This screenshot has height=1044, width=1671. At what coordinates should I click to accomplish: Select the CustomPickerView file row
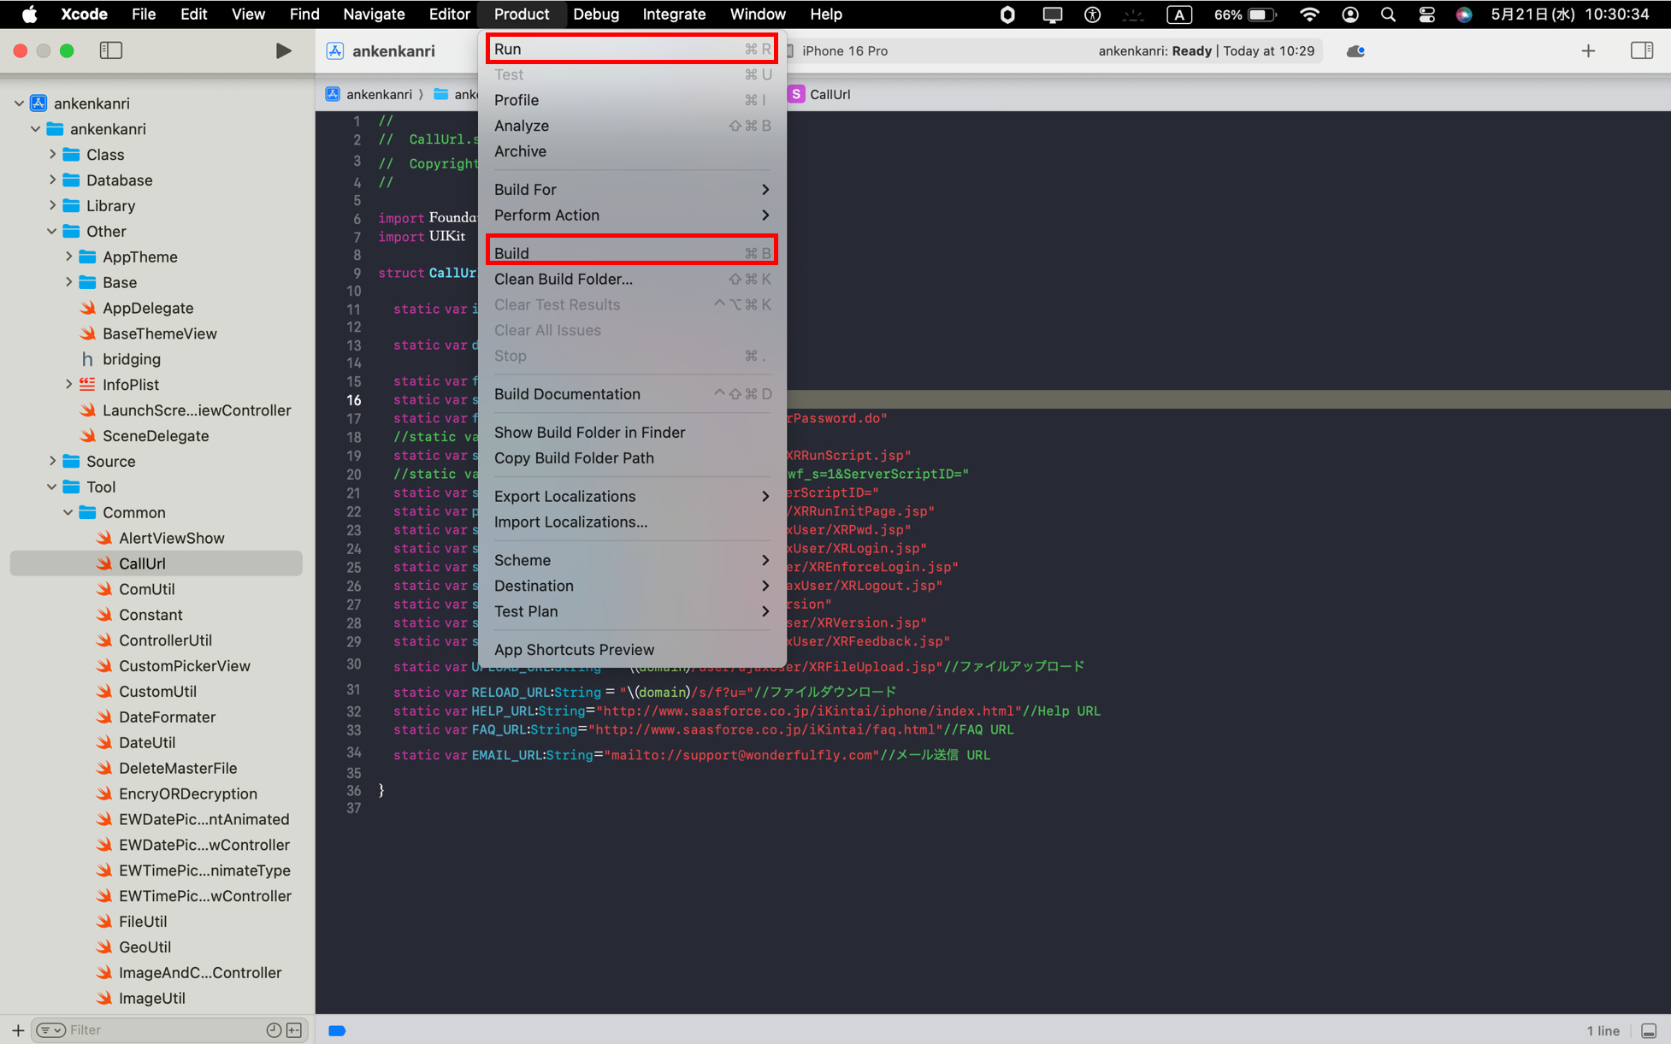156,666
